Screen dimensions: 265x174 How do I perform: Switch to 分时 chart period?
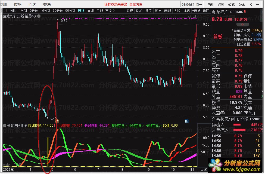pyautogui.click(x=13, y=11)
